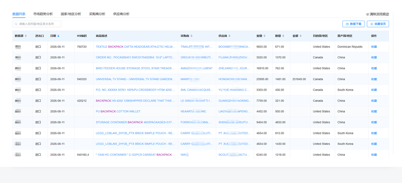Open buyer TRAILE...E INT link
The width and height of the screenshot is (402, 183).
pos(197,47)
